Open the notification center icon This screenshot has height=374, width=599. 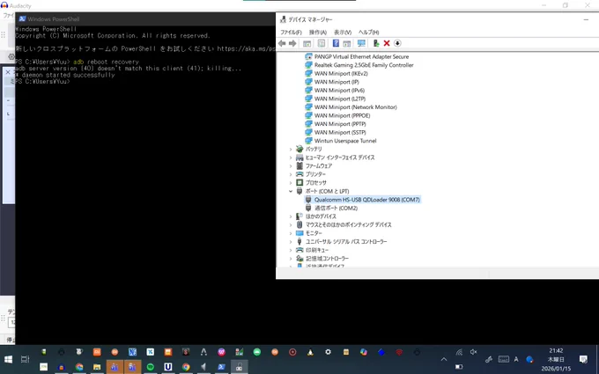point(583,359)
